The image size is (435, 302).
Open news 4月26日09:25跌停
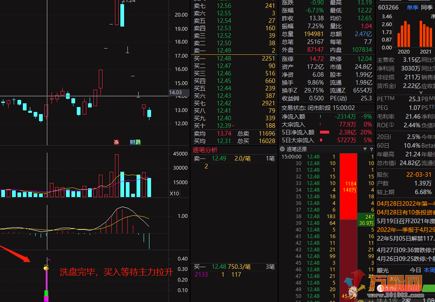[x=406, y=258]
